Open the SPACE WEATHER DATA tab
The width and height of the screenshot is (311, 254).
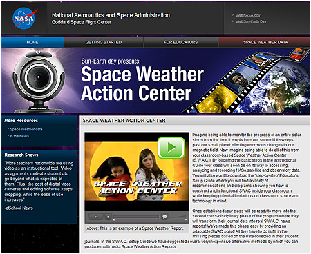pos(265,42)
